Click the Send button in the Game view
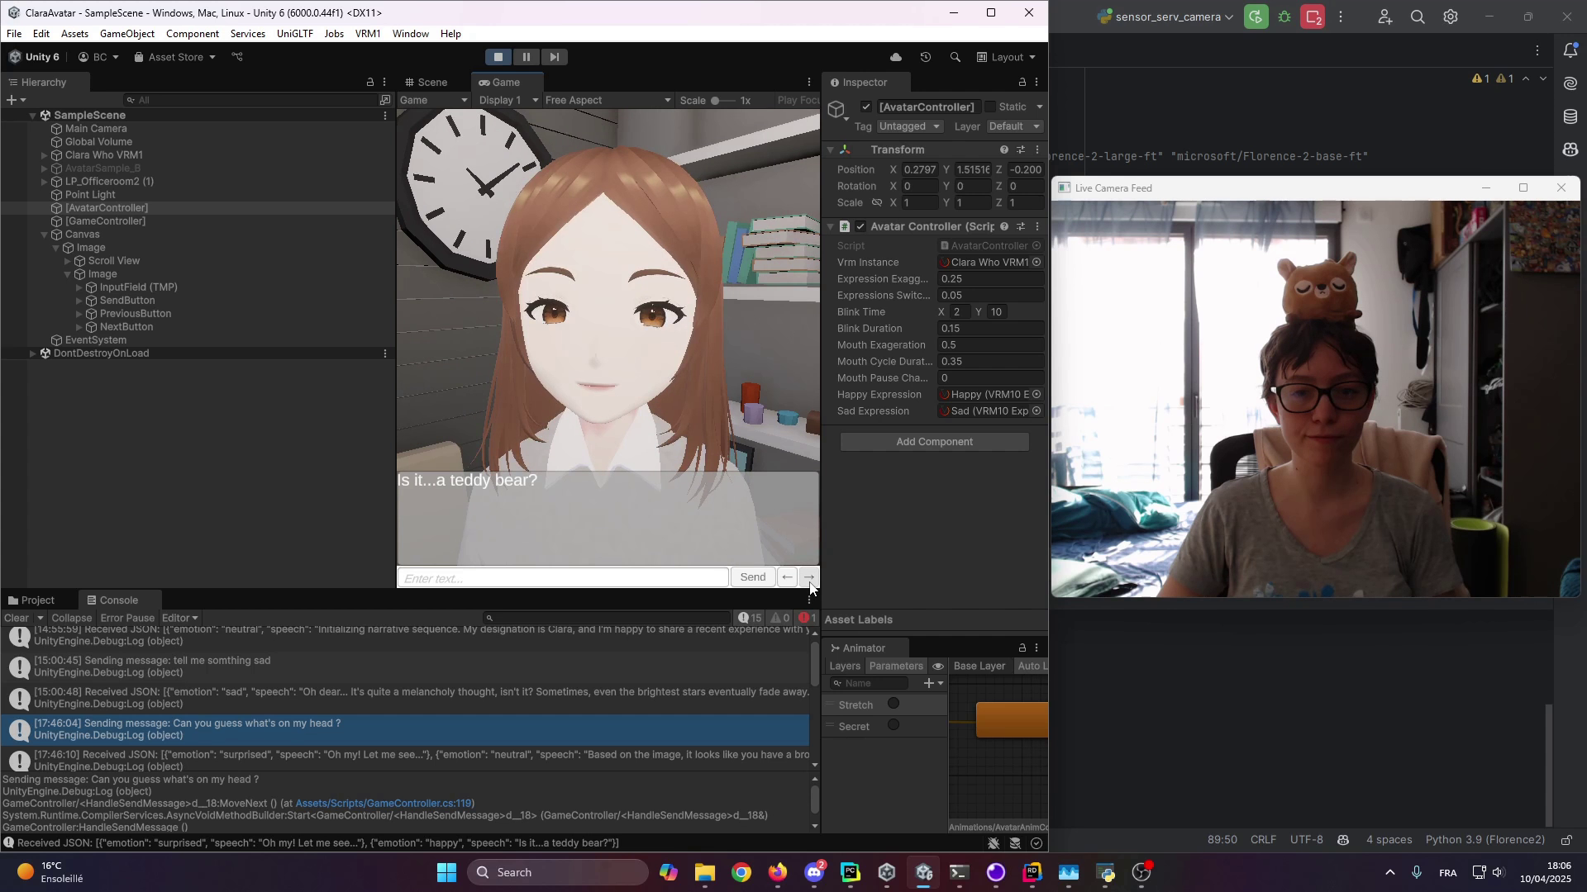The width and height of the screenshot is (1587, 892). click(x=752, y=576)
